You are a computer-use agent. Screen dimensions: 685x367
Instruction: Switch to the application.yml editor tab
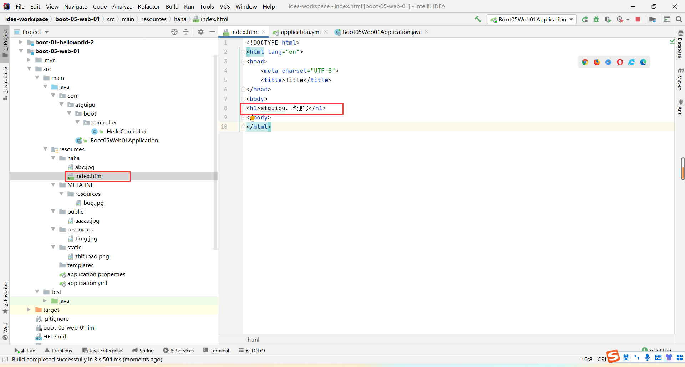point(300,32)
